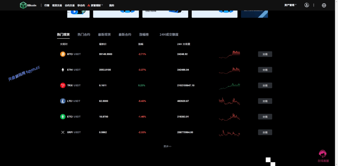Click the -5.43% change value
The width and height of the screenshot is (338, 166).
(142, 101)
